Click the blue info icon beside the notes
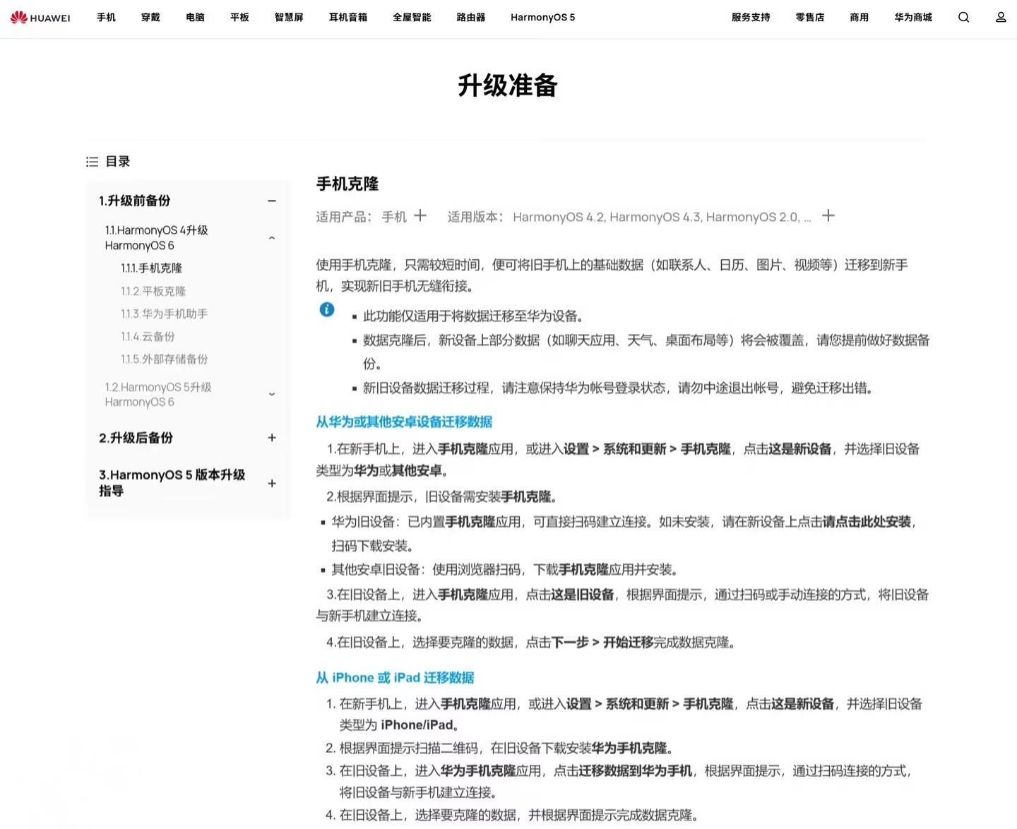This screenshot has width=1017, height=829. tap(327, 309)
